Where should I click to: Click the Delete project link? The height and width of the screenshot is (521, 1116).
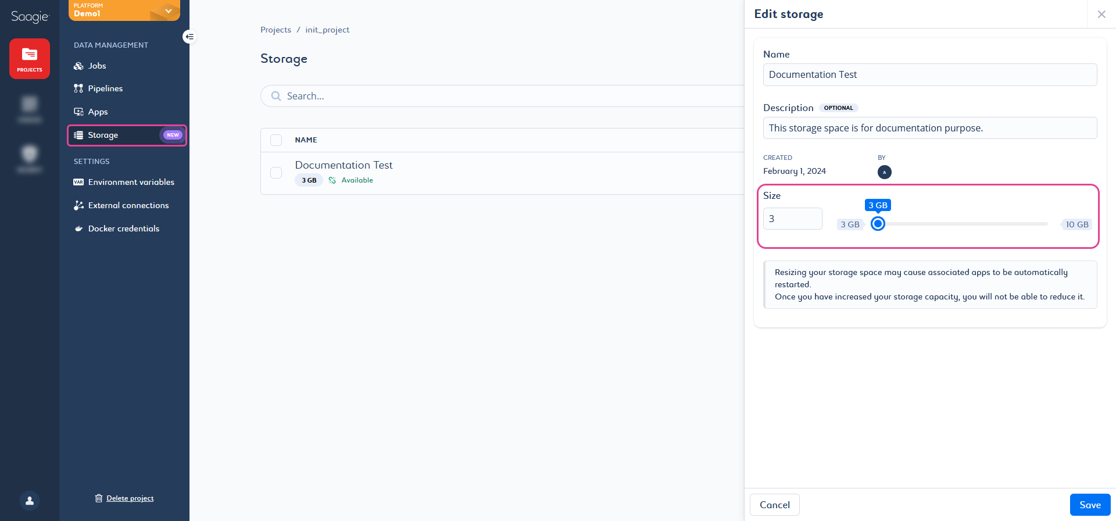point(130,498)
